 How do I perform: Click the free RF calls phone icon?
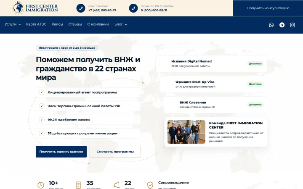(x=133, y=8)
